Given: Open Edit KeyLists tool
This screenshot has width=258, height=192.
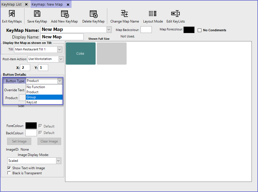Looking at the screenshot, I should (175, 14).
